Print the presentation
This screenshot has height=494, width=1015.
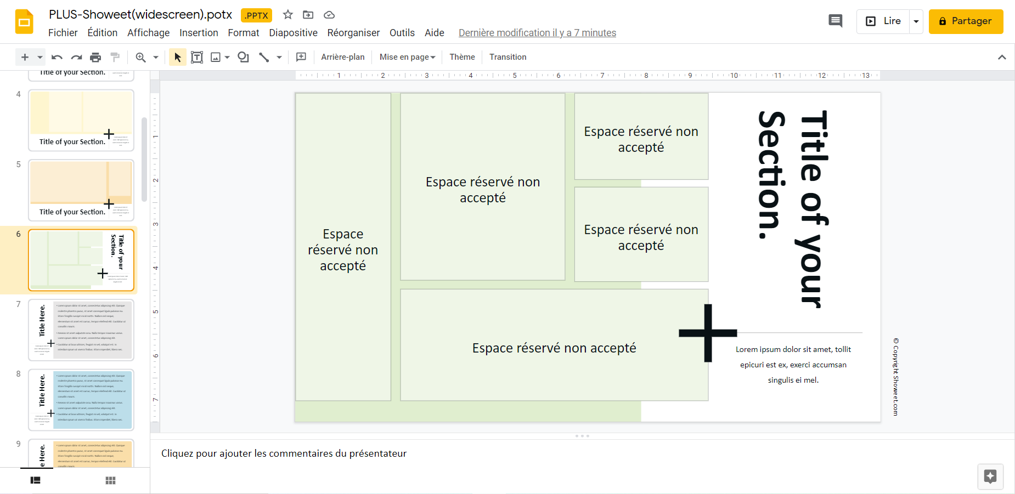[x=95, y=56]
